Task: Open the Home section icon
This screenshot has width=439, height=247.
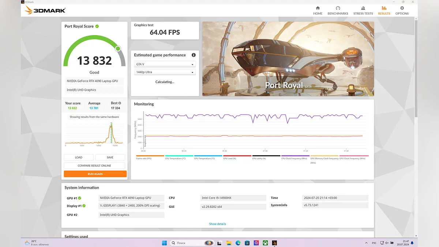Action: 318,8
